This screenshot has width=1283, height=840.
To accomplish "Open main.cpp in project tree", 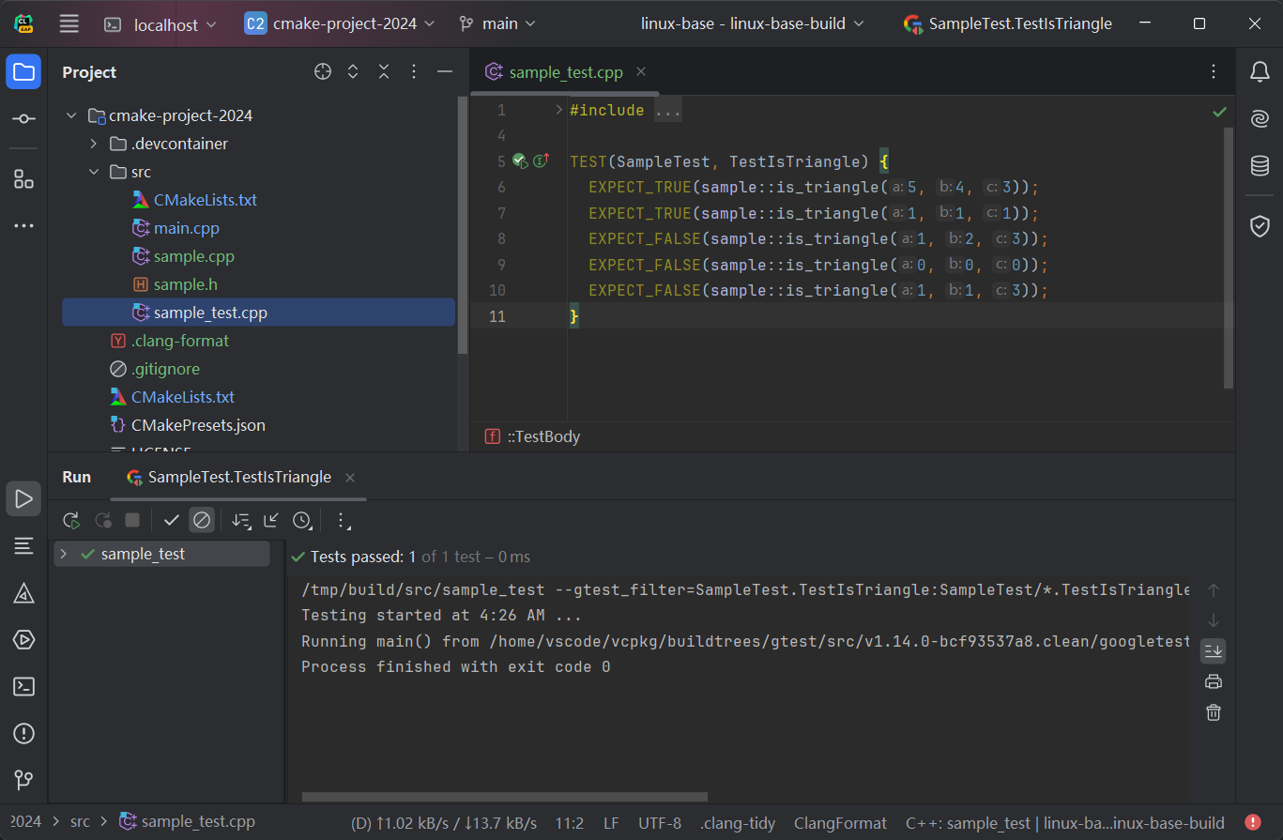I will coord(187,228).
